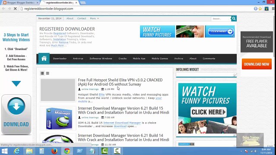Image resolution: width=276 pixels, height=155 pixels.
Task: Click CLICK HERE on sidebar funny pictures ad
Action: tap(209, 112)
